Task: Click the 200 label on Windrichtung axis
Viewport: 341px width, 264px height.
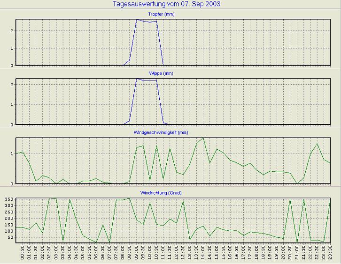Action: [x=8, y=218]
